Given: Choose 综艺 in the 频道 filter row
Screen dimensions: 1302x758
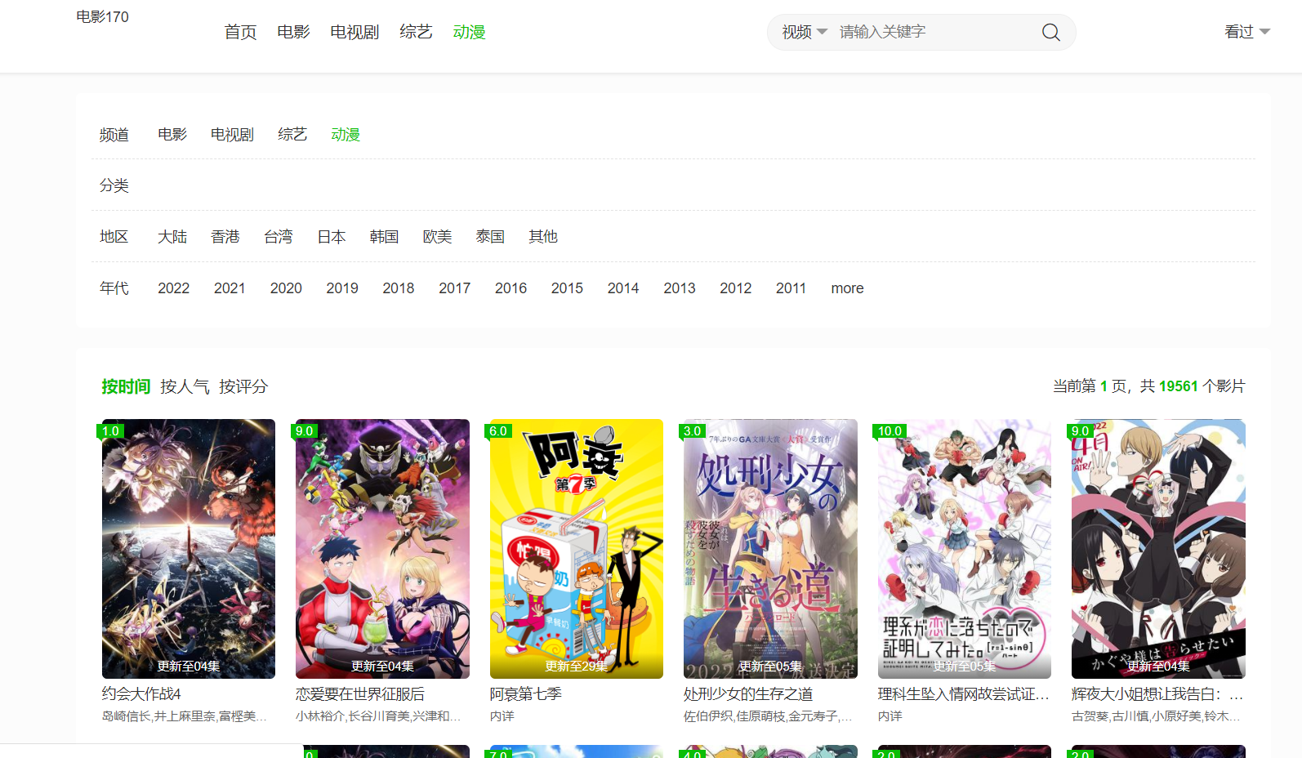Looking at the screenshot, I should pyautogui.click(x=292, y=135).
